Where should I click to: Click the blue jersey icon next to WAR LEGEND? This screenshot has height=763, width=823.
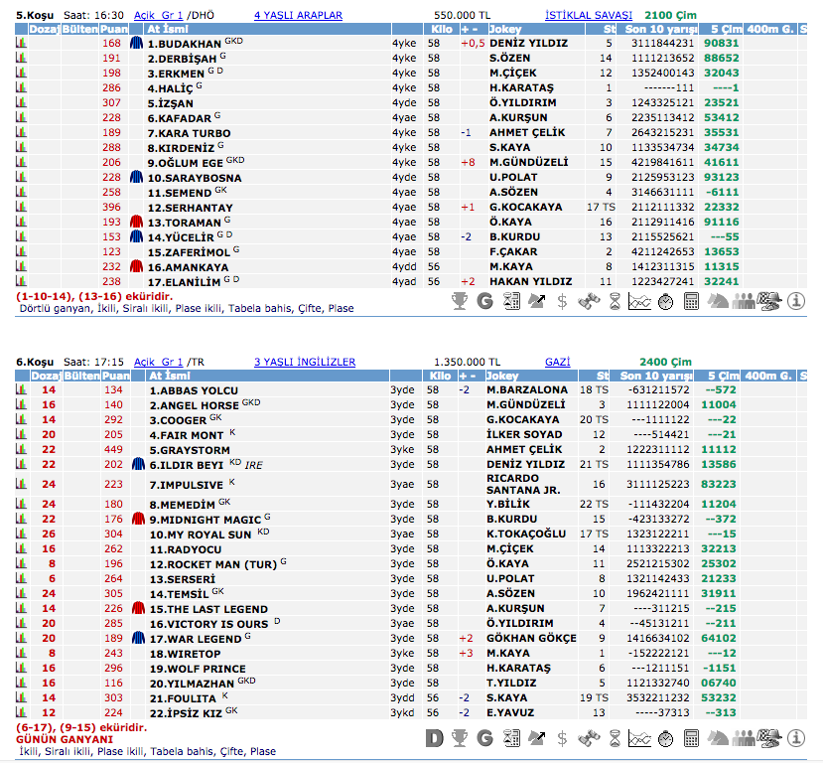(138, 639)
